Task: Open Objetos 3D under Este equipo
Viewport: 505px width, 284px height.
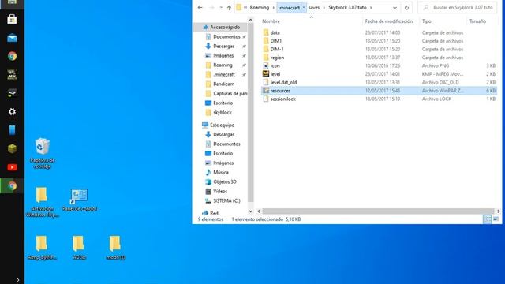Action: [224, 181]
